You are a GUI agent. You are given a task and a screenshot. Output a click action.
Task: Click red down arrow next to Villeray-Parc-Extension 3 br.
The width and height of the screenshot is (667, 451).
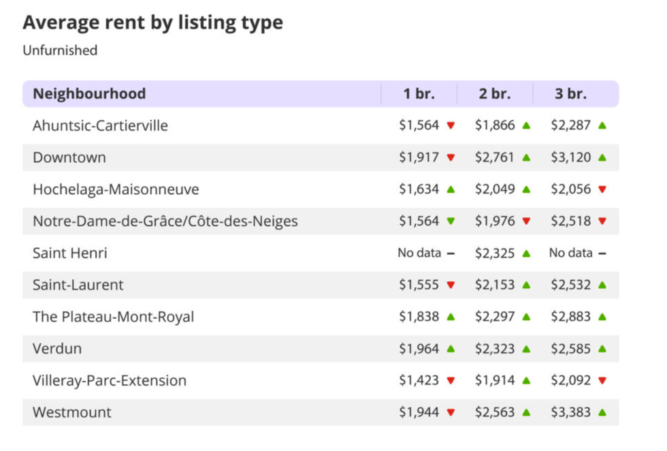coord(602,381)
